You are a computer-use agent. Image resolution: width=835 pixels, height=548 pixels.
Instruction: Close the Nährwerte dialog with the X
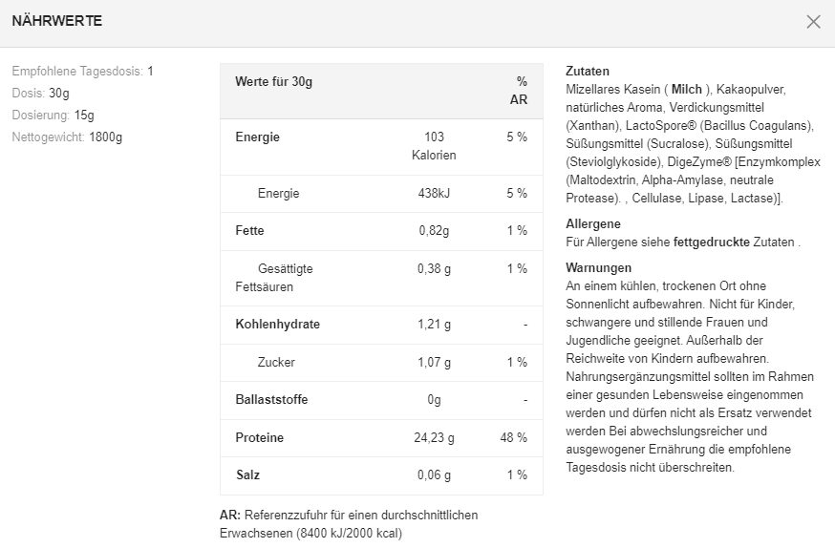pyautogui.click(x=813, y=22)
